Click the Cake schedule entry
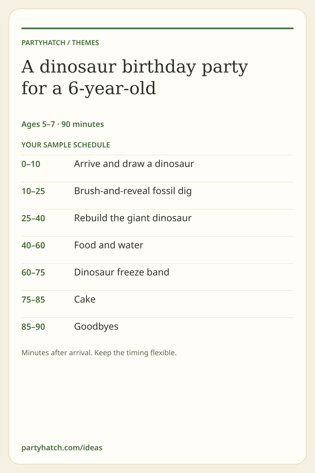 pyautogui.click(x=85, y=299)
